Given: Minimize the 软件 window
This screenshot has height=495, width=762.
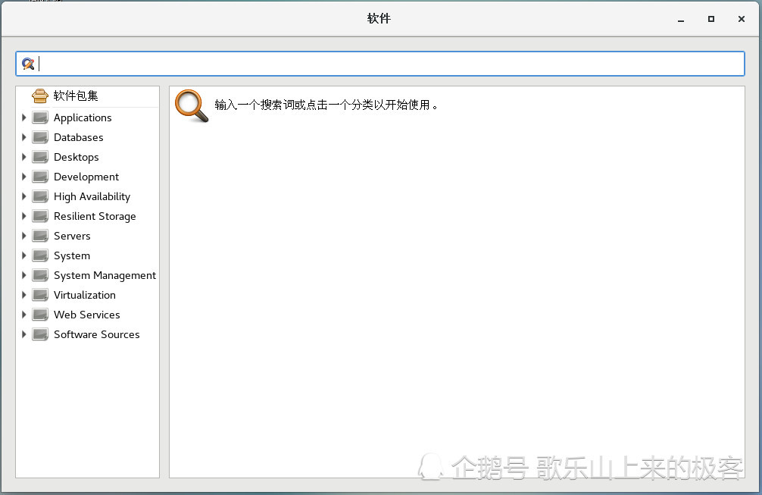Looking at the screenshot, I should point(681,20).
